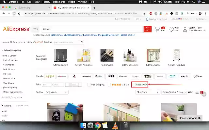Viewport: 209px width, 130px height.
Task: Tick the 4 stars & Up checkbox
Action: tap(109, 84)
